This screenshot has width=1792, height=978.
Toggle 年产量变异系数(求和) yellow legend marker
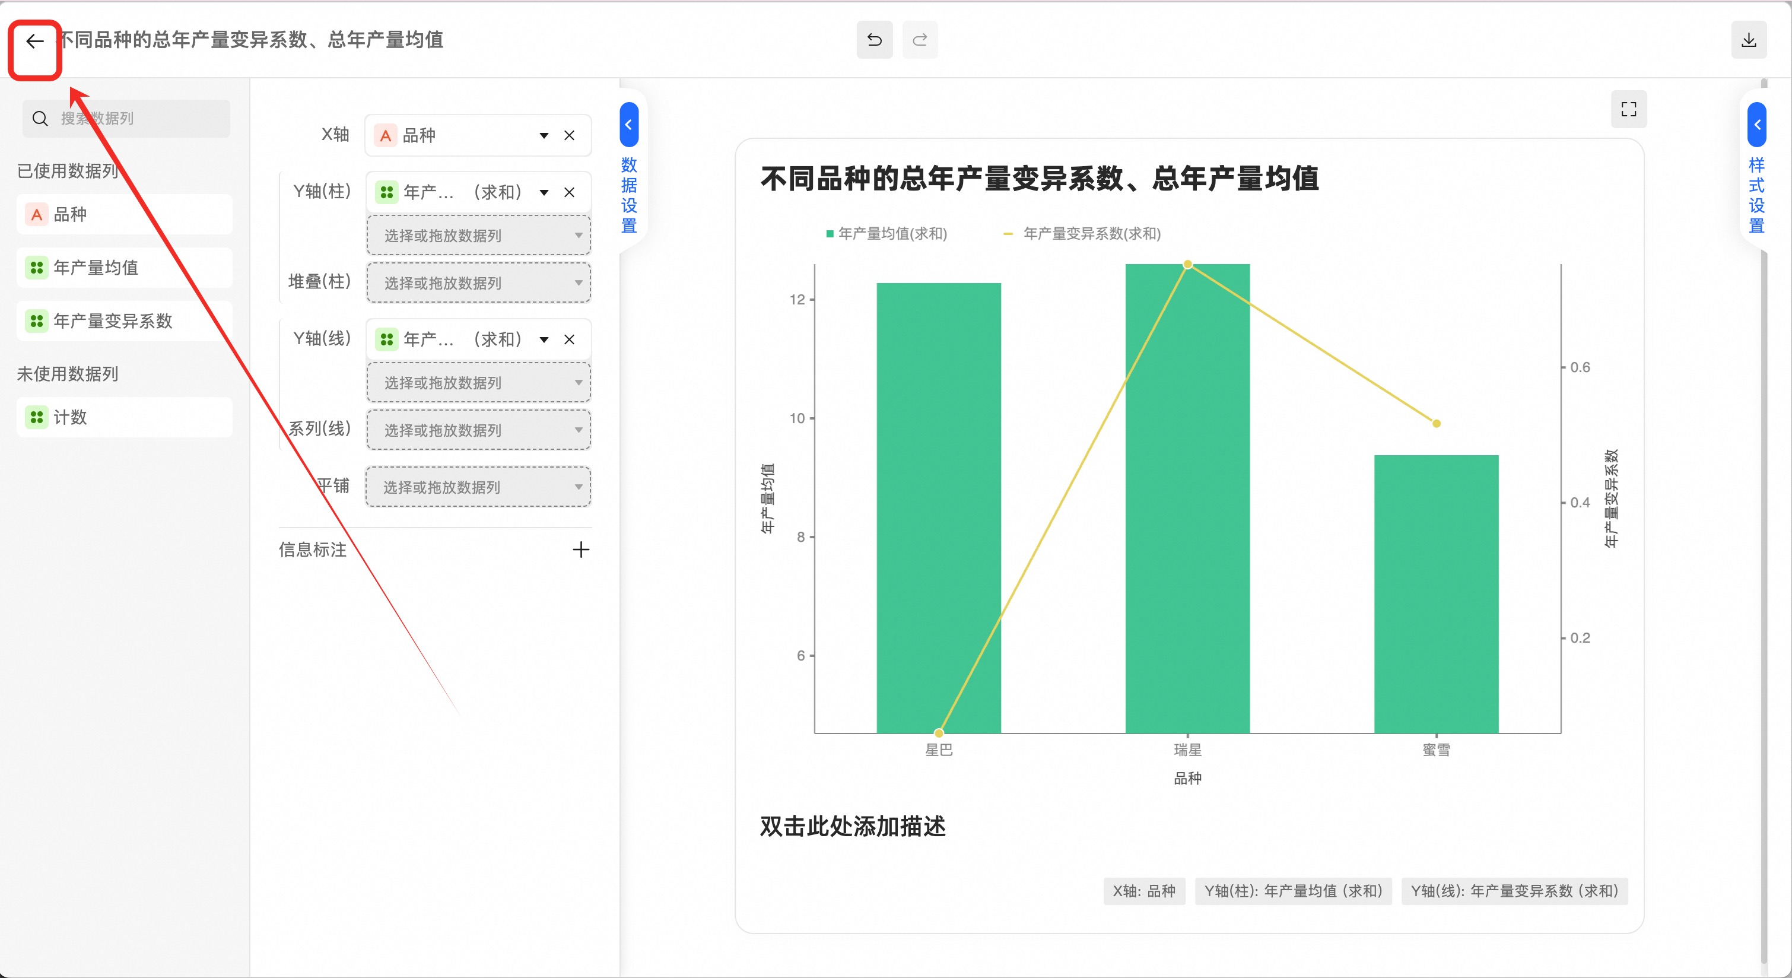click(1008, 234)
